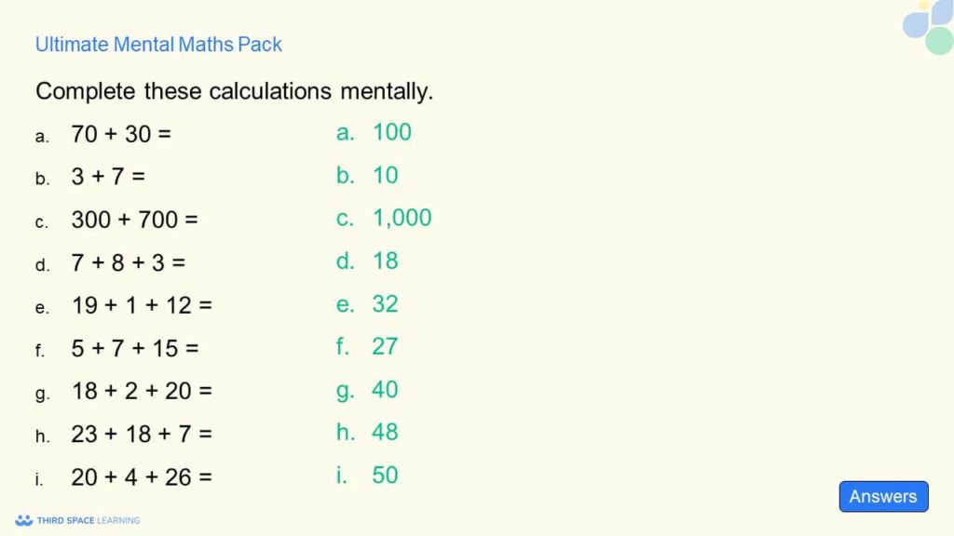Viewport: 954px width, 536px height.
Task: Click the question 300 + 700 =
Action: coord(135,221)
